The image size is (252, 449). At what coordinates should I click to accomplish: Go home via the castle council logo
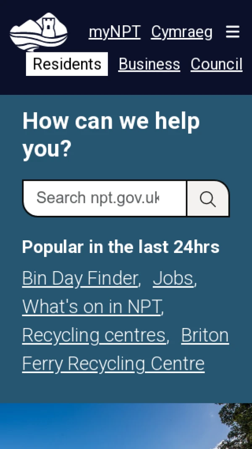(x=39, y=32)
